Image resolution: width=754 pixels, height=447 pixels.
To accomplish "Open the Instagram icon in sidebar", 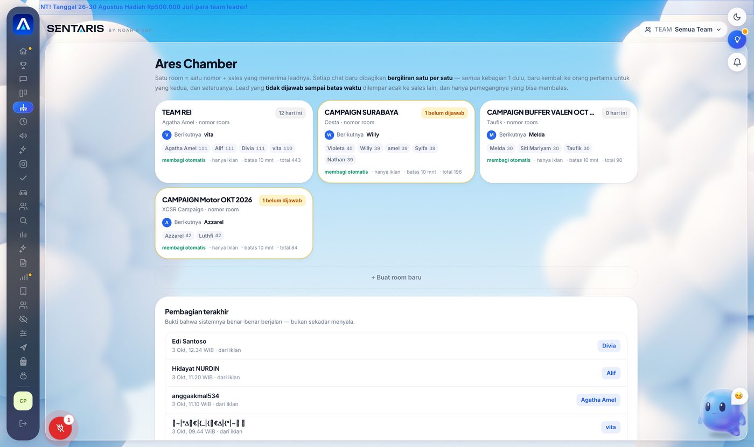I will click(23, 164).
